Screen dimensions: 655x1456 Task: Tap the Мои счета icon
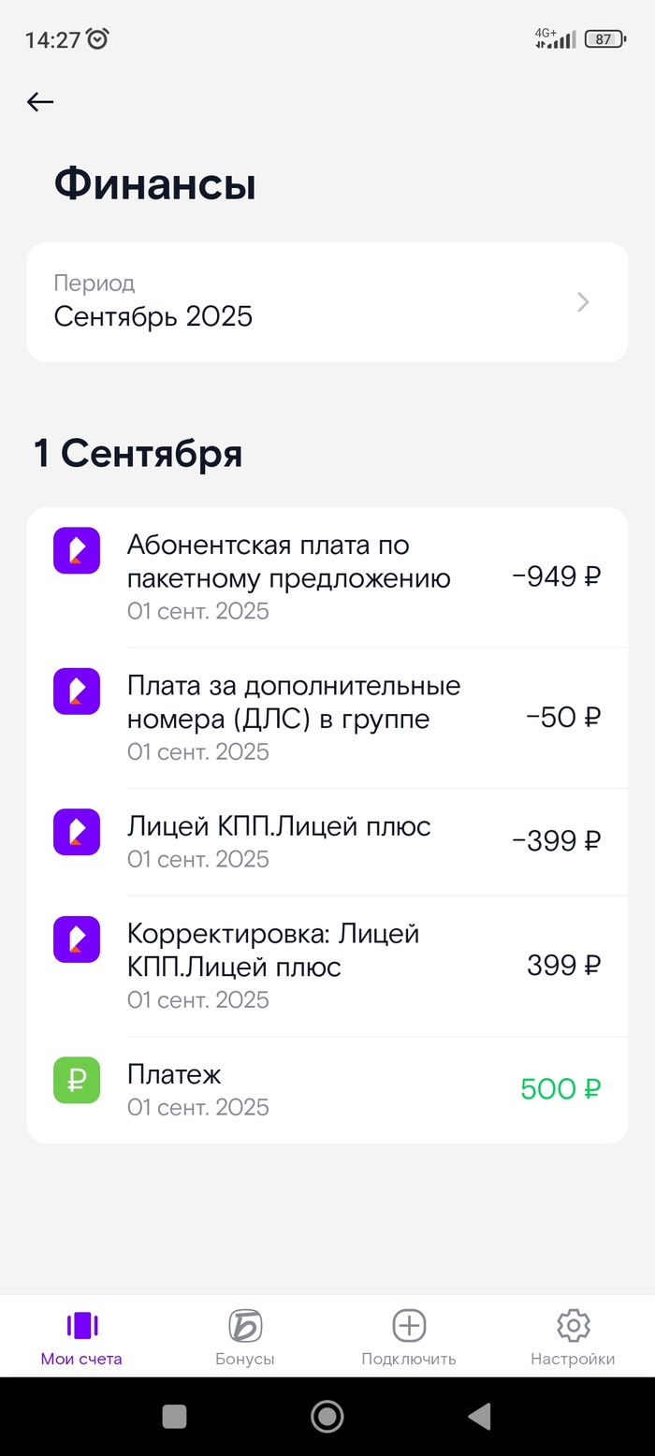click(81, 1325)
